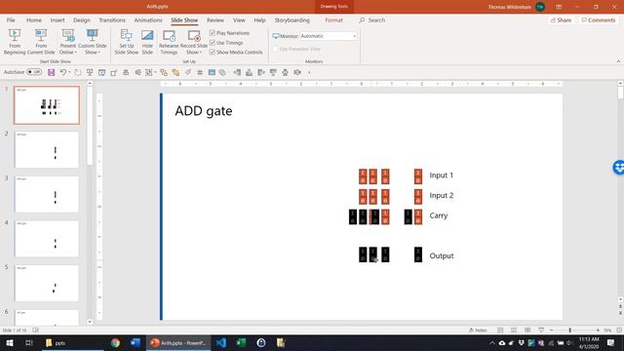Image resolution: width=624 pixels, height=351 pixels.
Task: Click the Save icon in Quick Access Toolbar
Action: tap(51, 72)
